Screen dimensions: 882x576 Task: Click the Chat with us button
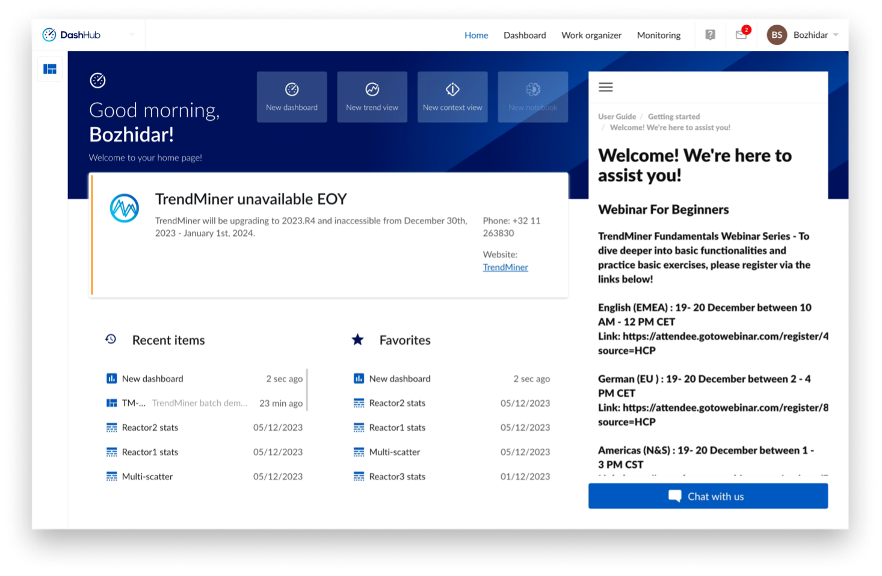(x=708, y=496)
